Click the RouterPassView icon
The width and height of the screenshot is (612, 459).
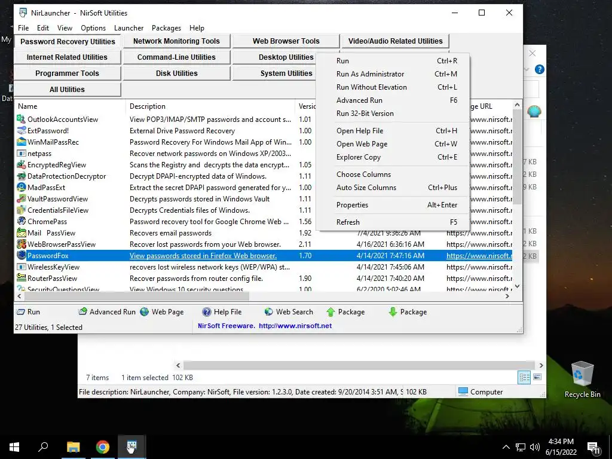(21, 278)
